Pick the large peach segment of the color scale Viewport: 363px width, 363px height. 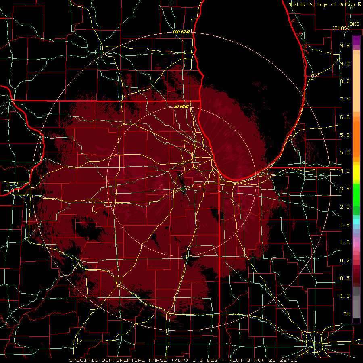[x=356, y=83]
